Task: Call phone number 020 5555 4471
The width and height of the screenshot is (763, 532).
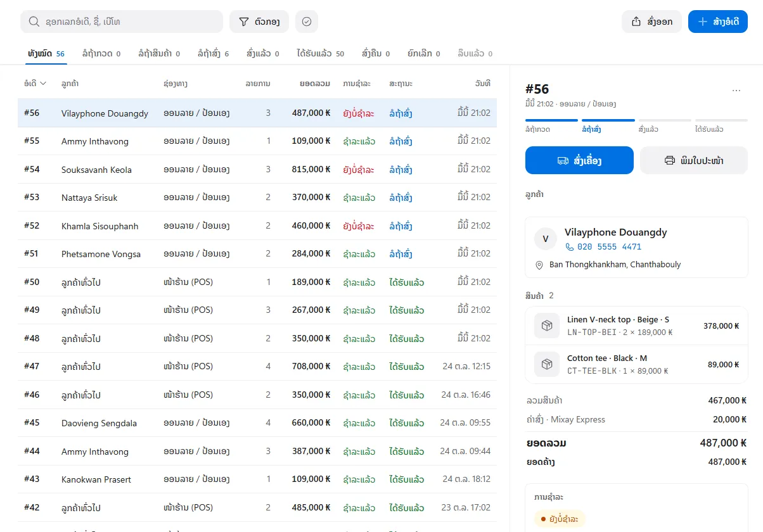Action: [x=603, y=247]
